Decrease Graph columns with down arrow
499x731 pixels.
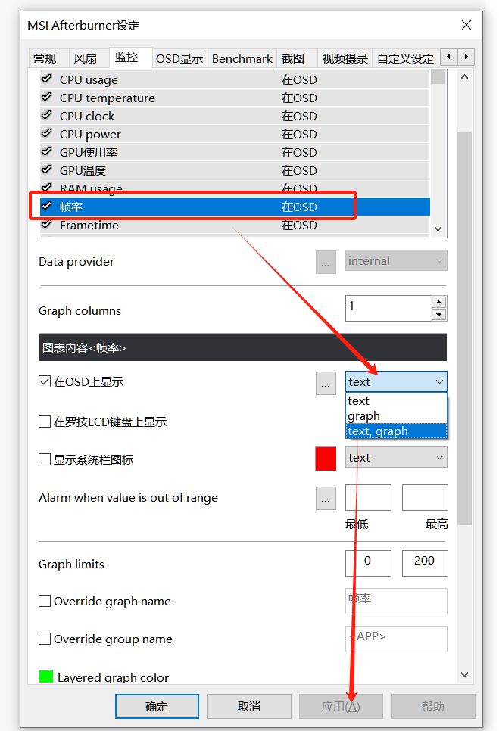click(x=438, y=315)
